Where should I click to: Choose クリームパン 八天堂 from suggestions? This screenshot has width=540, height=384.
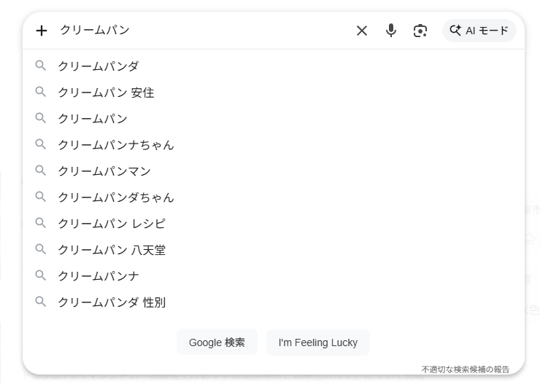(112, 250)
